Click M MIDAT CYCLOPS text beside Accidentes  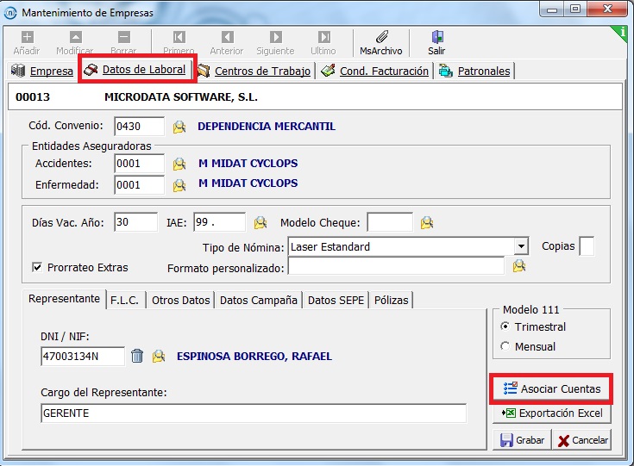248,163
